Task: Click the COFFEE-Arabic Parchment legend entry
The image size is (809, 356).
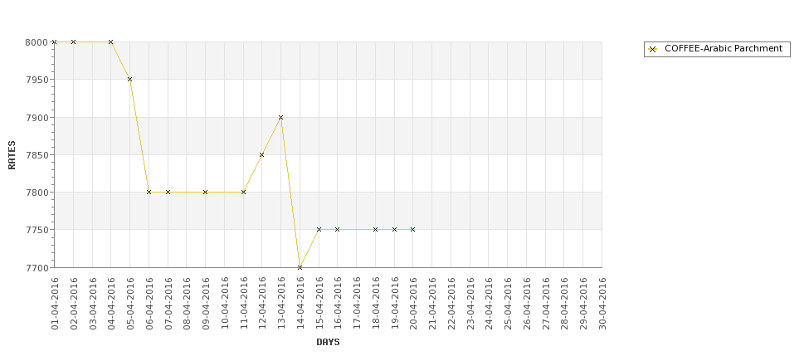Action: [x=717, y=49]
